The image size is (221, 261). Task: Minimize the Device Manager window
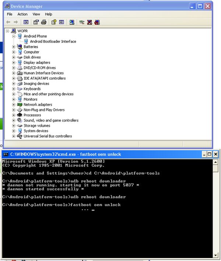pos(192,6)
